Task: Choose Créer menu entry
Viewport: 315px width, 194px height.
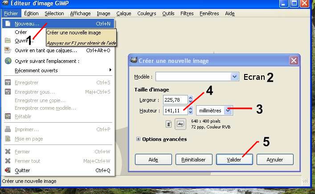Action: [20, 32]
